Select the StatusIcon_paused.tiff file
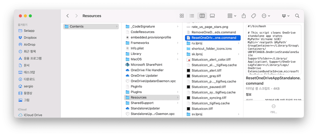 [x=213, y=87]
